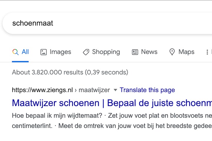
Task: Expand the ziengs.nl result dropdown arrow
Action: pos(115,90)
